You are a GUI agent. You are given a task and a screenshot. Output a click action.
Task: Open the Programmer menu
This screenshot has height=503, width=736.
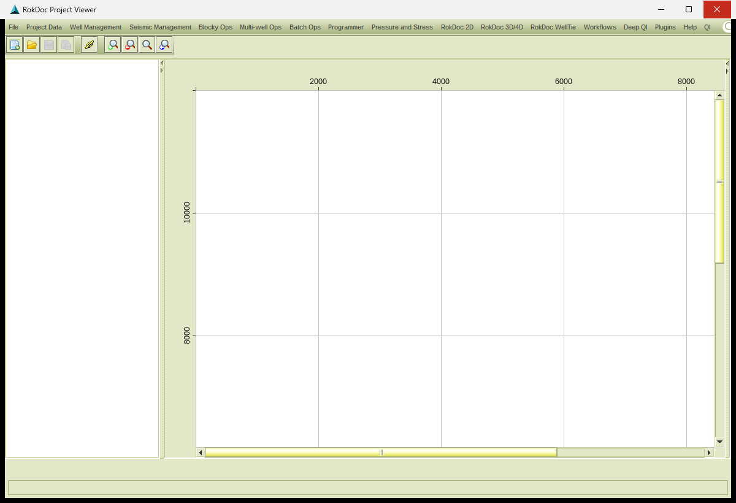(346, 27)
